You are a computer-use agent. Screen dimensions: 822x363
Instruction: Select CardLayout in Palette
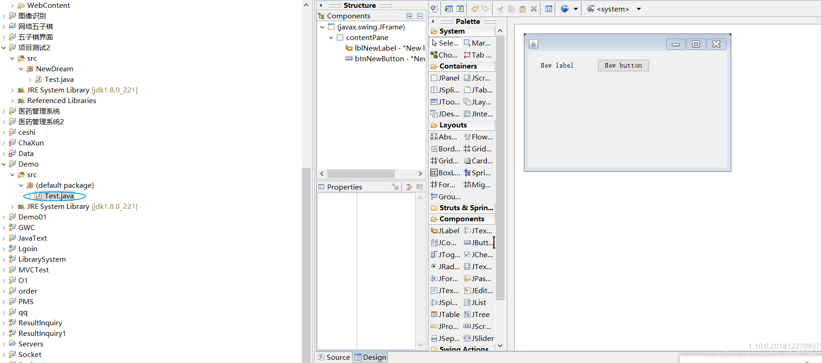478,161
